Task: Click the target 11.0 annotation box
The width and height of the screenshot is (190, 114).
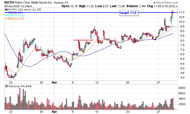Action: coord(129,13)
